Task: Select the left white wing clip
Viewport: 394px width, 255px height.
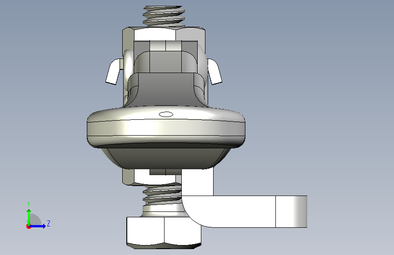Action: coord(114,72)
